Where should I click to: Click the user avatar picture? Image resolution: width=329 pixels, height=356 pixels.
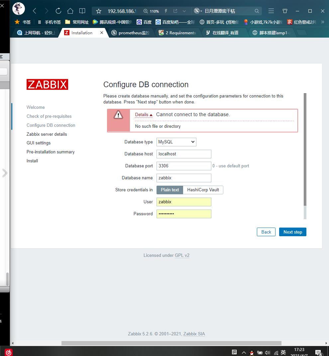[x=19, y=9]
